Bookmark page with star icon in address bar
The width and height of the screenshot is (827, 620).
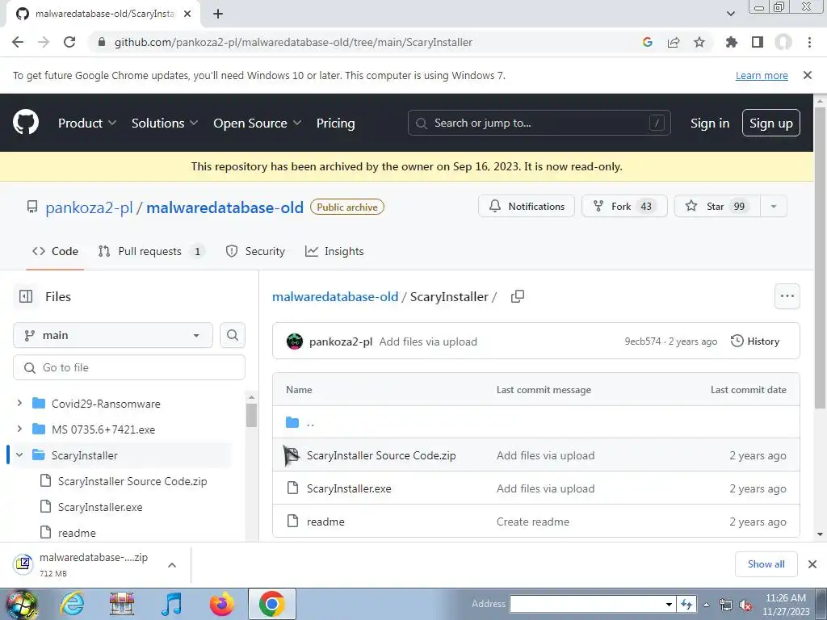click(699, 42)
